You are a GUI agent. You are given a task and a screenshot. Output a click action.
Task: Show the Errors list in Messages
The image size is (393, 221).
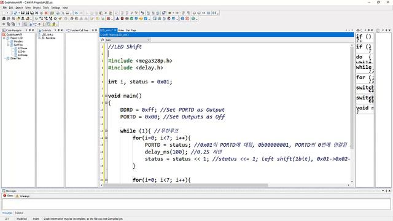pyautogui.click(x=8, y=196)
